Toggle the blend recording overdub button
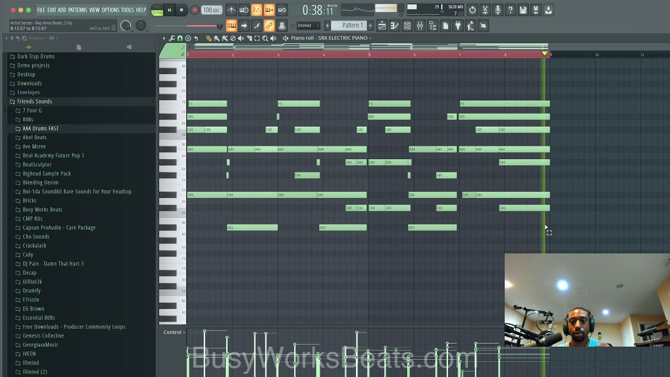The width and height of the screenshot is (670, 377). coord(269,10)
